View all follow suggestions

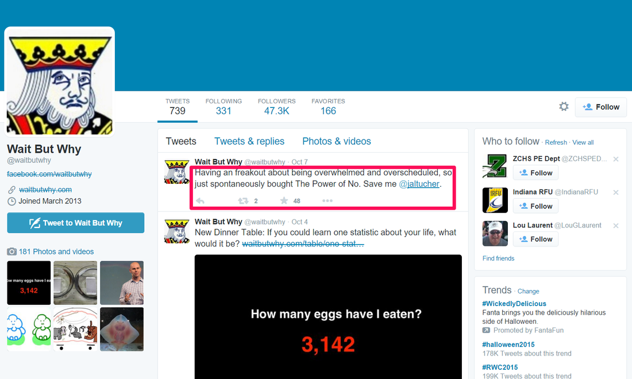[x=583, y=142]
